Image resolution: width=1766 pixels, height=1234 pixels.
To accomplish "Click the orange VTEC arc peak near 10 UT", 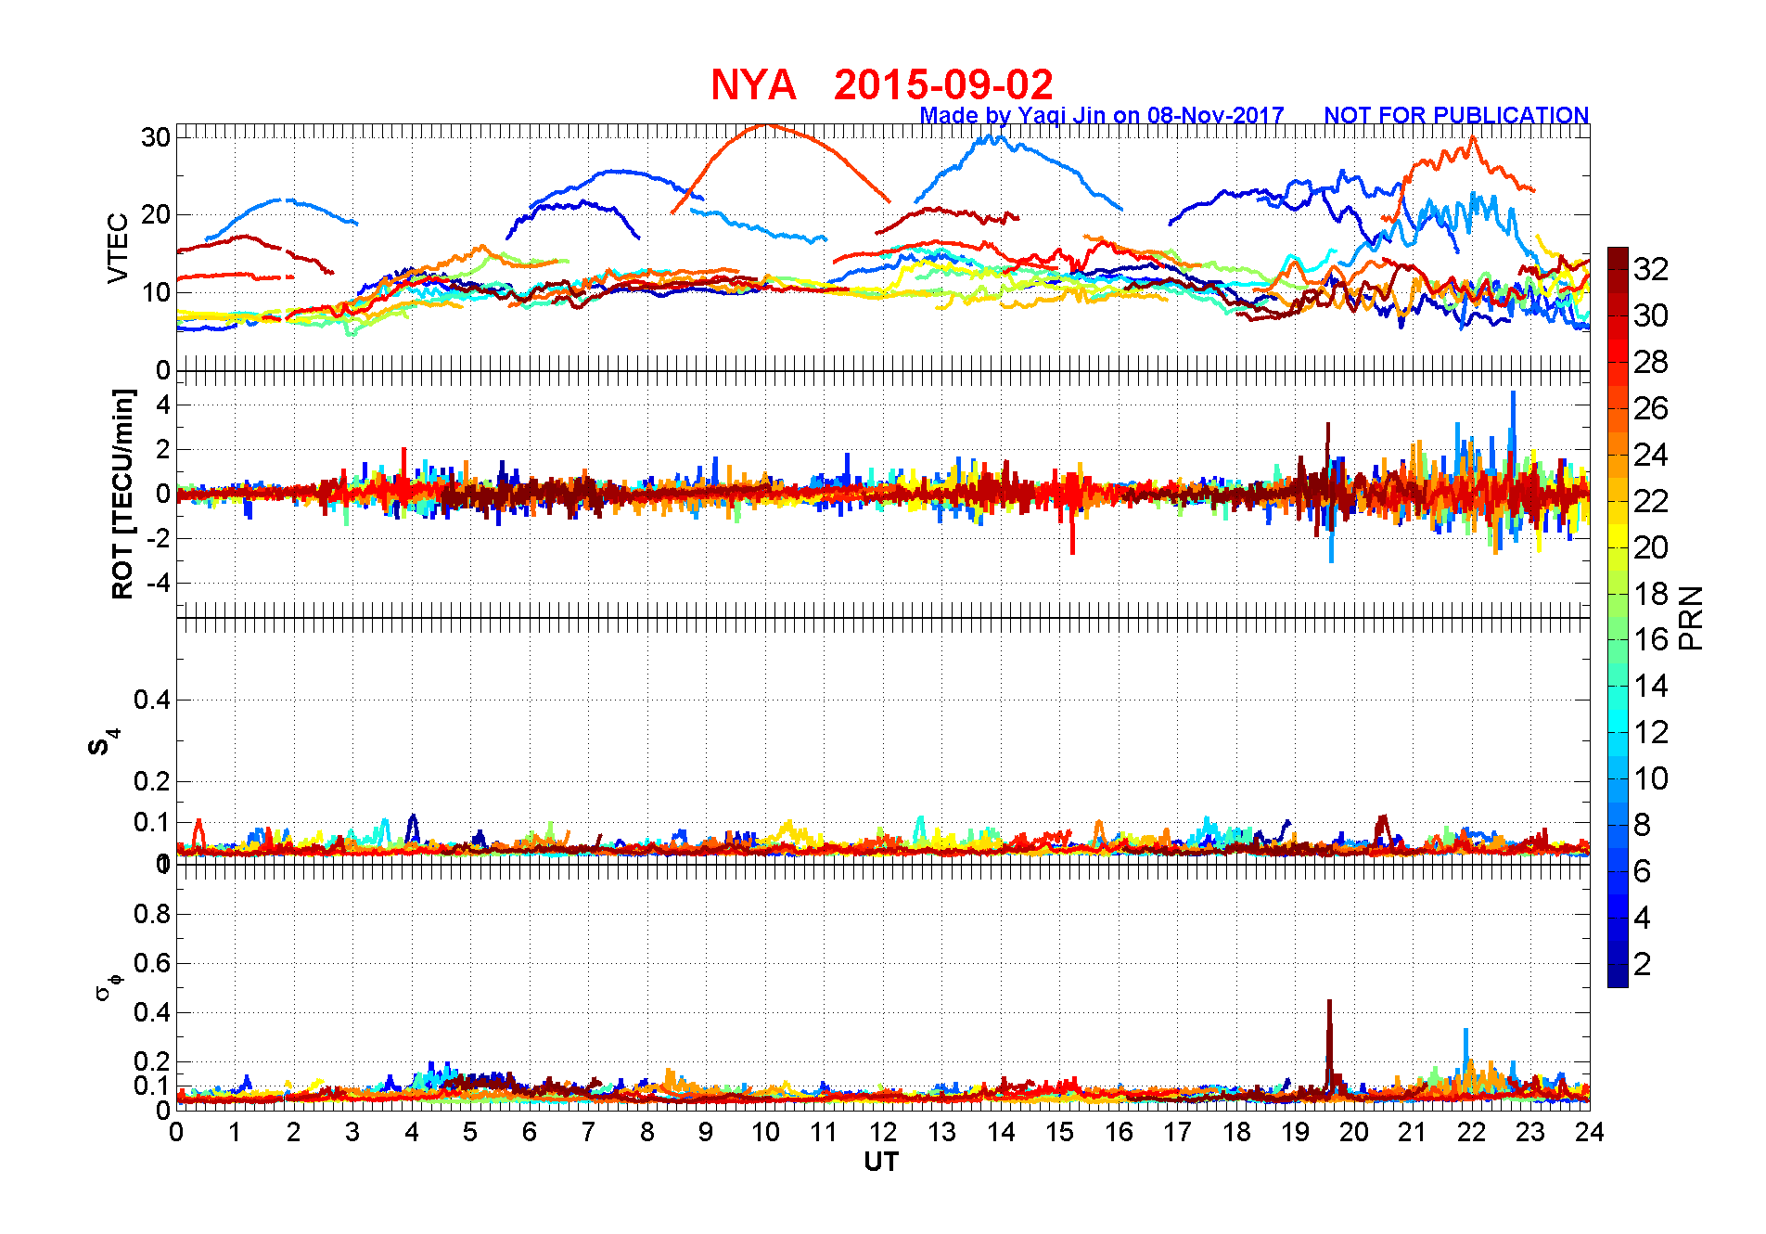I will pyautogui.click(x=767, y=126).
